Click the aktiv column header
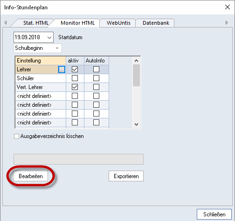The image size is (235, 221). (x=75, y=61)
